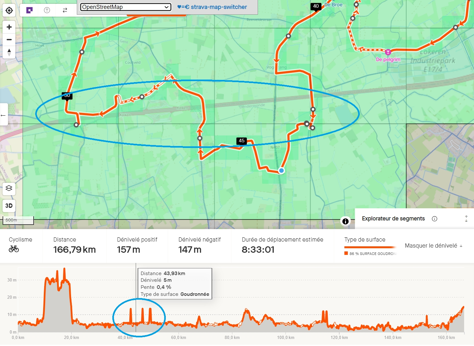Center the map with the locate icon
This screenshot has height=346, width=474.
tap(9, 11)
